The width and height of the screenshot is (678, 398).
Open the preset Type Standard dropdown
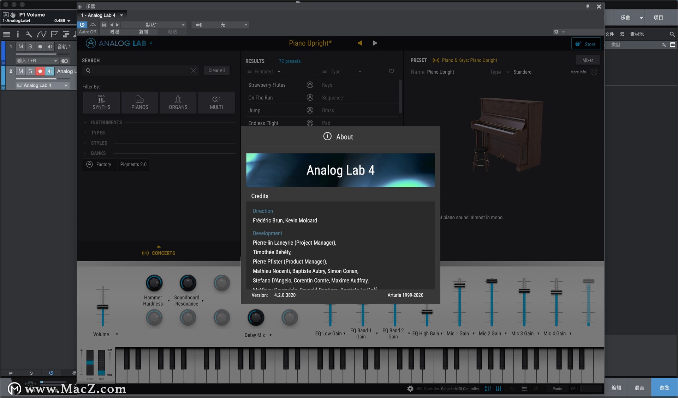519,72
